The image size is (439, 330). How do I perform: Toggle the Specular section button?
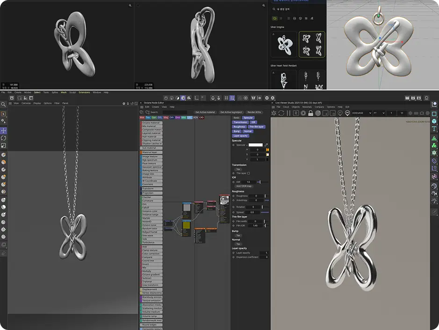pyautogui.click(x=248, y=118)
